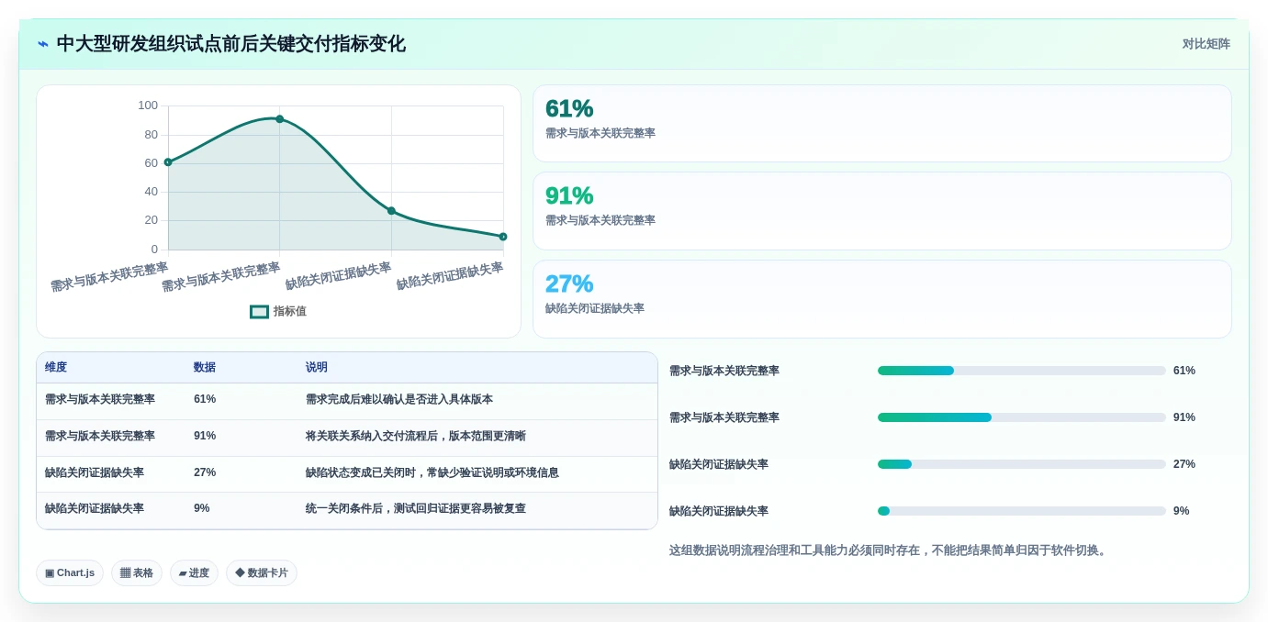Click the 进度 tag chip
Screen dimensions: 1268x622
194,573
